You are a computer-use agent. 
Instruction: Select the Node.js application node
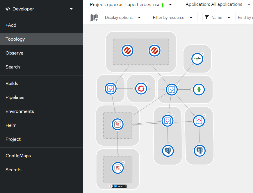(197, 59)
